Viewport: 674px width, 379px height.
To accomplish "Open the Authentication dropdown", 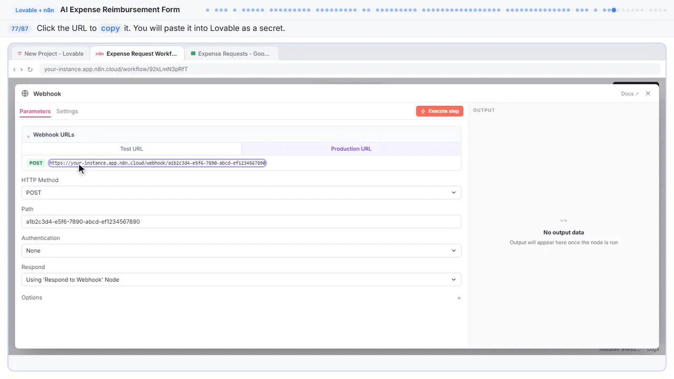I will point(241,251).
